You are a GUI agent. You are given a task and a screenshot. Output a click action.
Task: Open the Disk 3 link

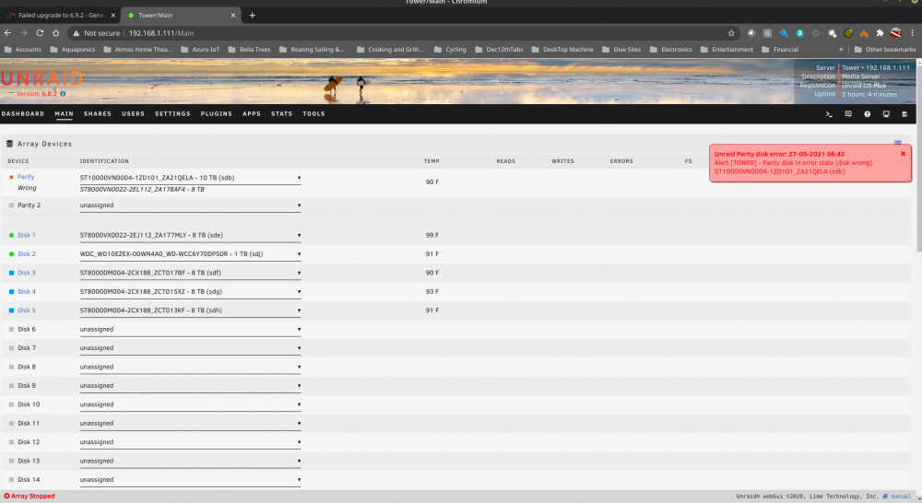tap(27, 273)
